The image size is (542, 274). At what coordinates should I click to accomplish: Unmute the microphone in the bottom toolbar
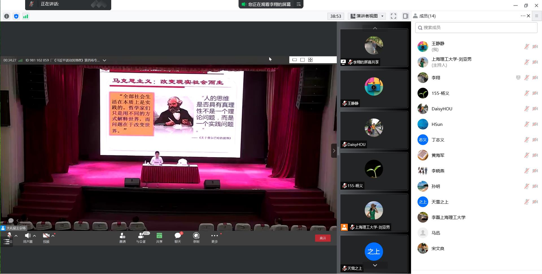pos(9,235)
